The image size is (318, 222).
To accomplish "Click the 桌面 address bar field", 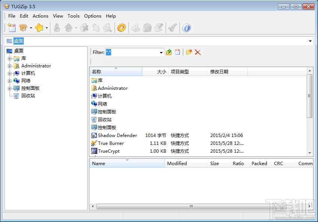I will [159, 41].
